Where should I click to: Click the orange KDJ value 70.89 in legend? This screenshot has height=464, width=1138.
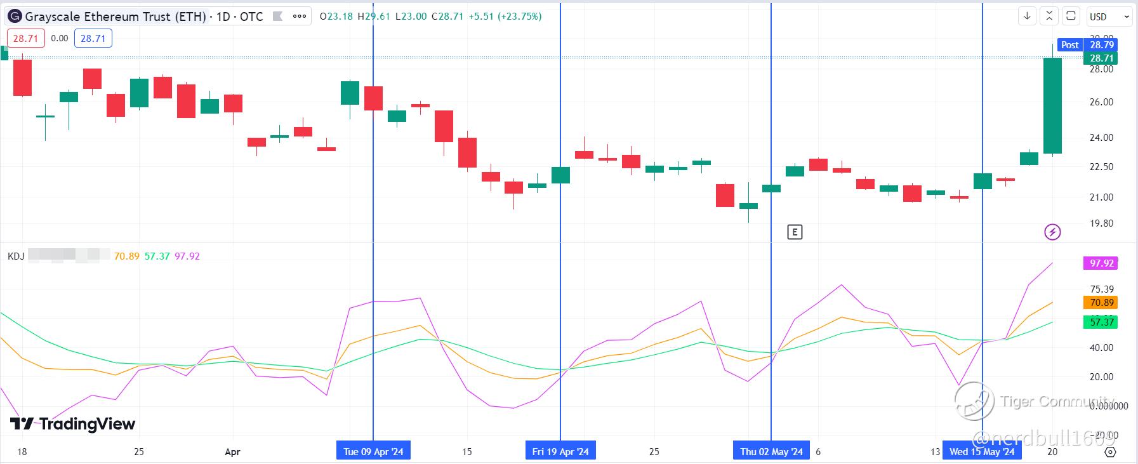tap(126, 256)
